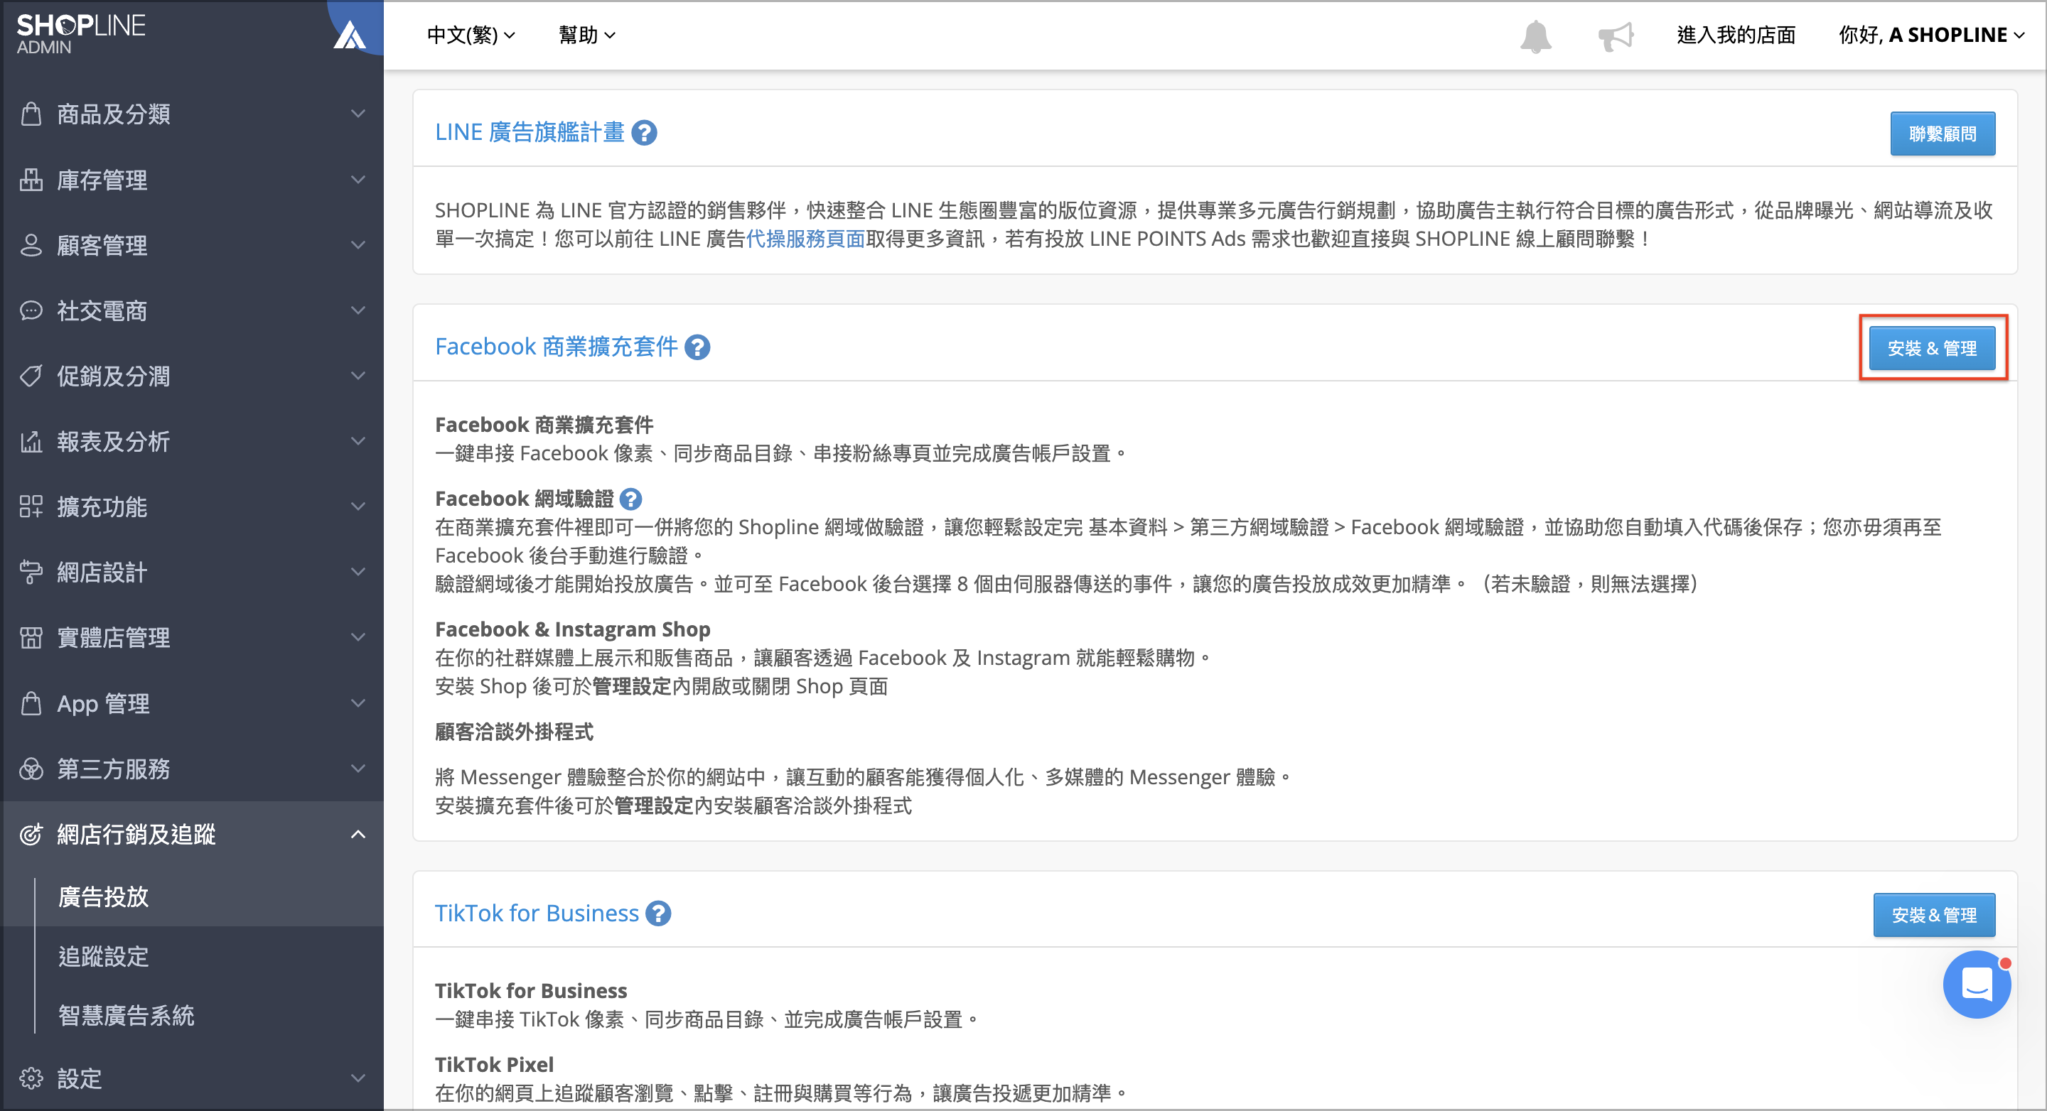Click the help icon next to TikTok for Business
This screenshot has width=2047, height=1111.
[658, 914]
